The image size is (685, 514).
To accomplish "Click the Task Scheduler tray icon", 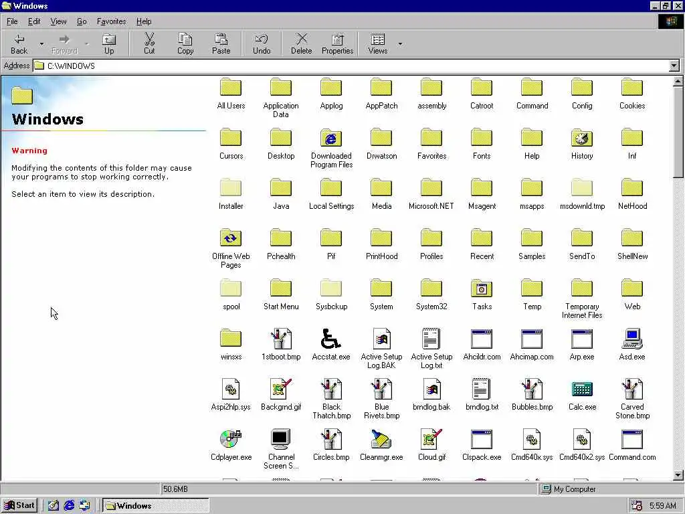I will 637,506.
